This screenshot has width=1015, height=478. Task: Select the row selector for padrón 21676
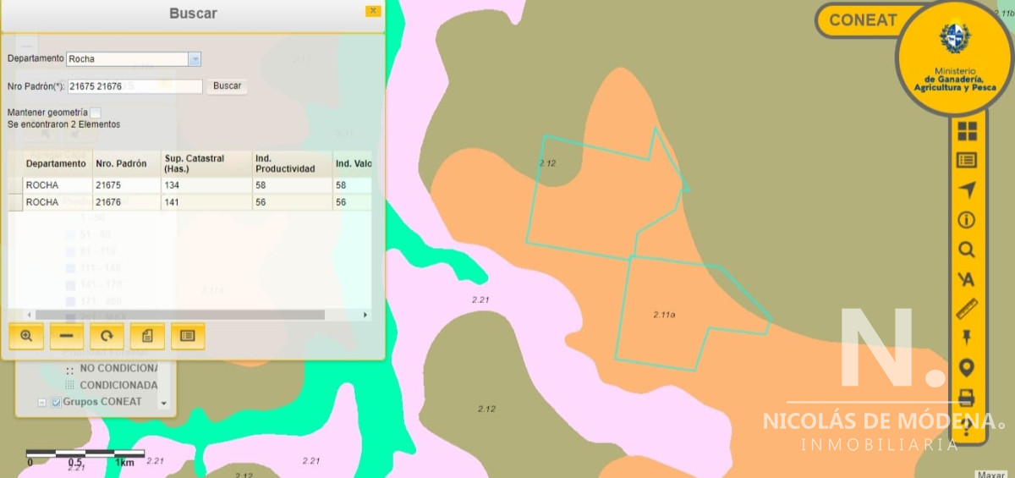point(15,202)
